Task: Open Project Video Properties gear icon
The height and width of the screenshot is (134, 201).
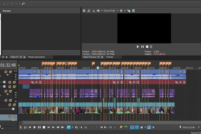Action: coord(84,11)
